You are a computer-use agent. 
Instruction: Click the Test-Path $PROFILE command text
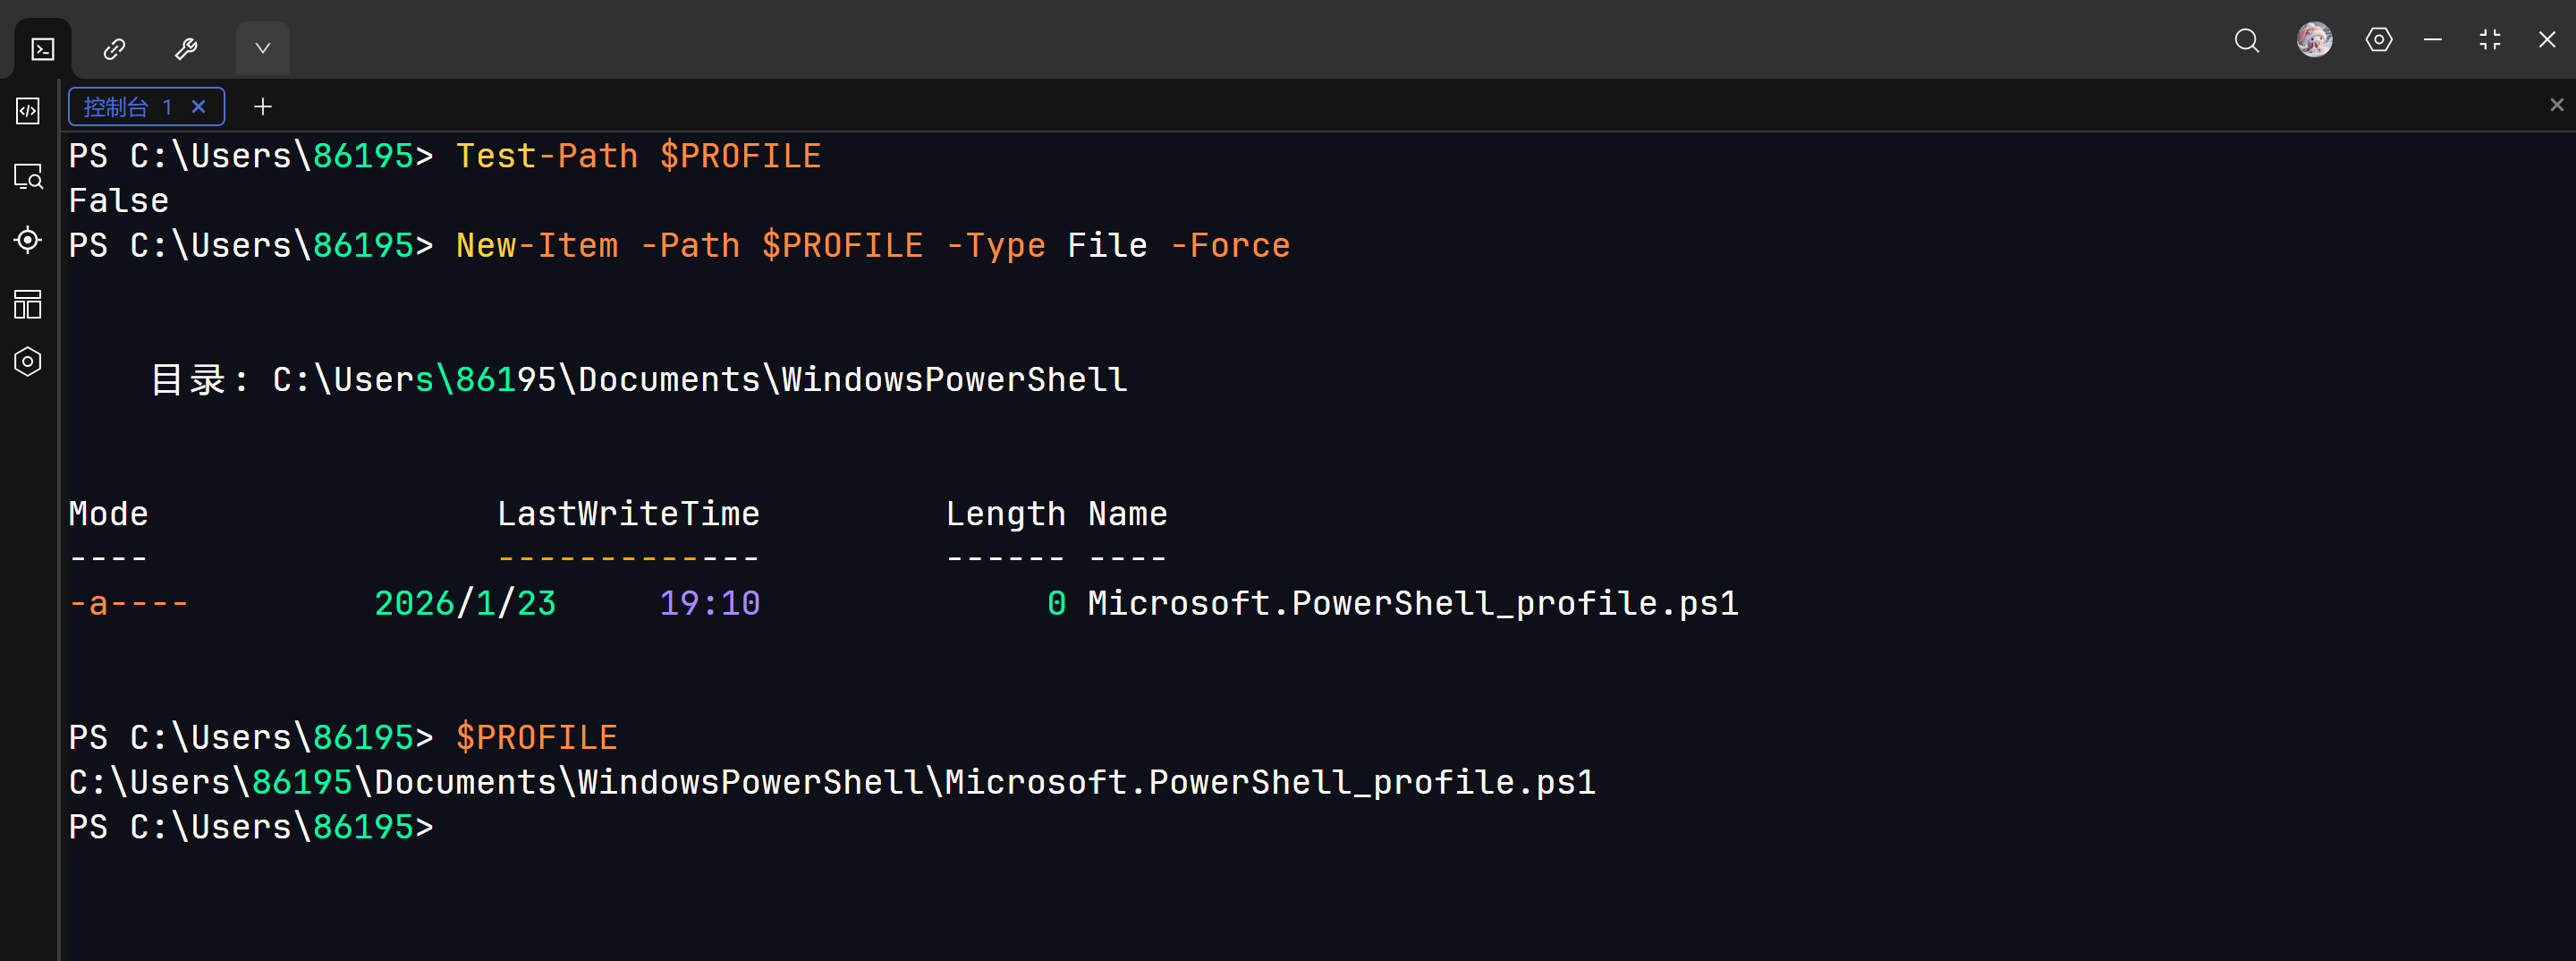[x=638, y=156]
